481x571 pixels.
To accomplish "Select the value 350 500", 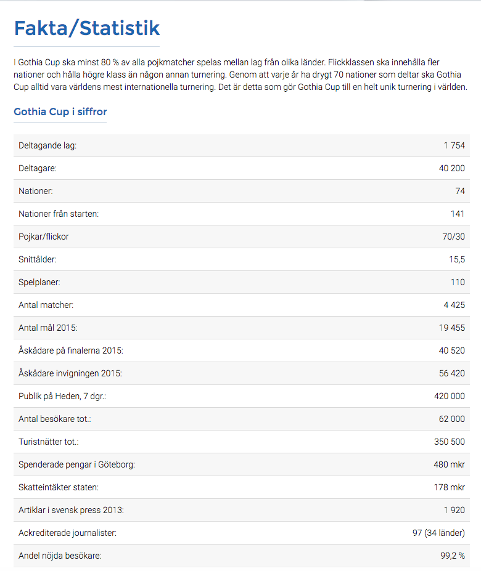I will pyautogui.click(x=450, y=442).
